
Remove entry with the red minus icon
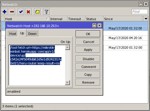tap(12, 12)
